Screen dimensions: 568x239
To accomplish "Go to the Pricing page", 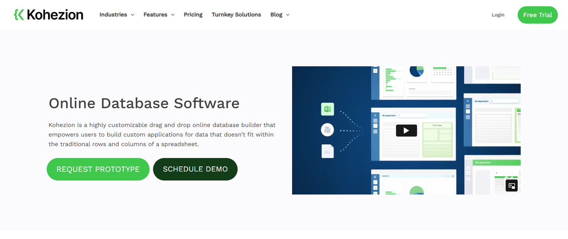I will pos(193,15).
